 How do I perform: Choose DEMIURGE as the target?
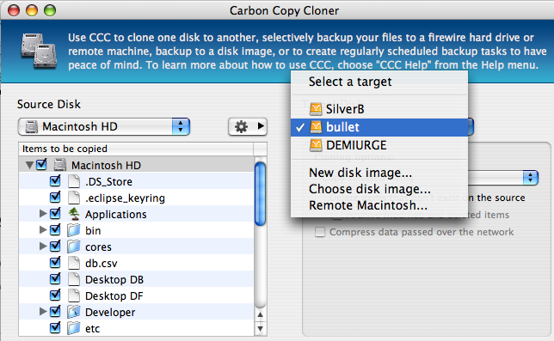379,145
